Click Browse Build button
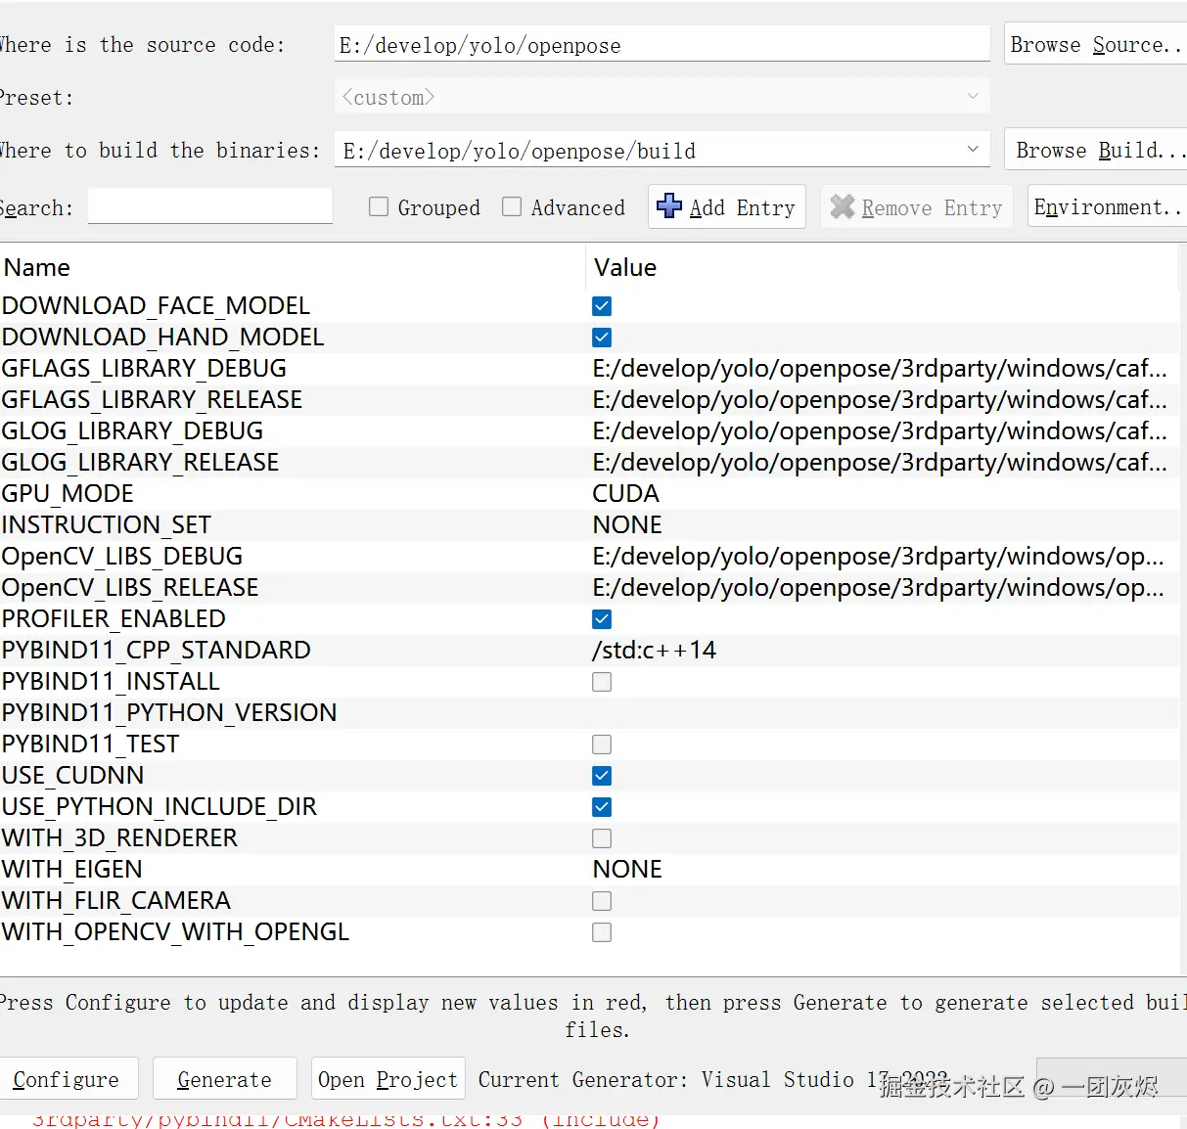The width and height of the screenshot is (1187, 1129). pyautogui.click(x=1095, y=150)
